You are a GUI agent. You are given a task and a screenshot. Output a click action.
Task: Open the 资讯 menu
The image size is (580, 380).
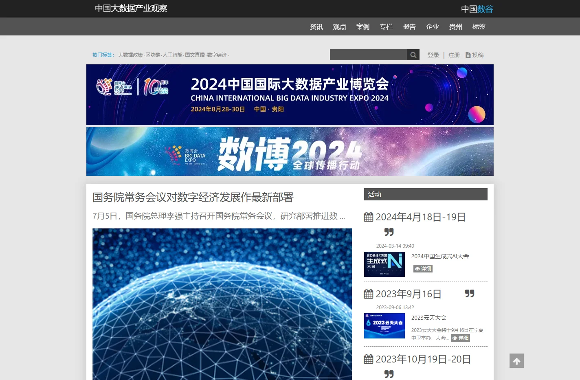point(316,26)
